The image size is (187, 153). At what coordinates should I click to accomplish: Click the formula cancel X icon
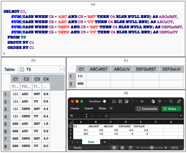[92, 116]
